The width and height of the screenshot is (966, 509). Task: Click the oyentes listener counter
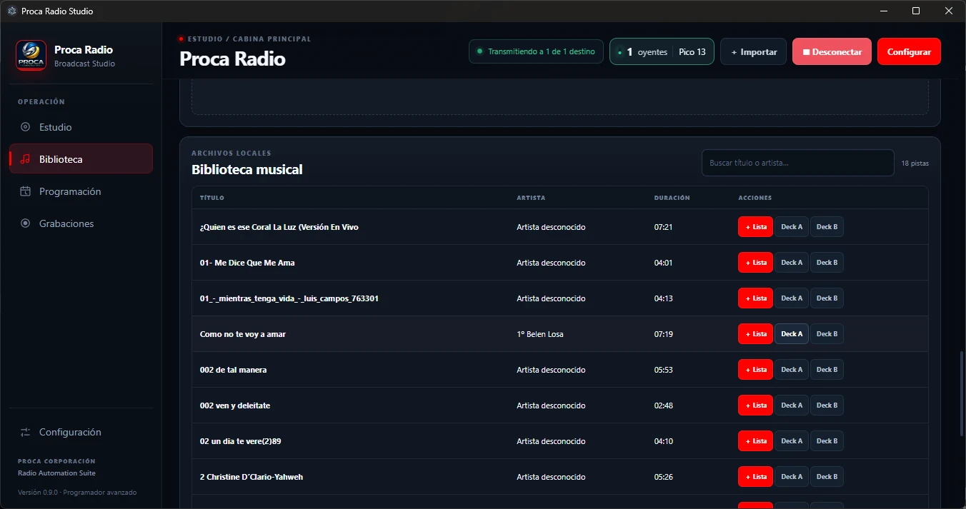tap(662, 51)
